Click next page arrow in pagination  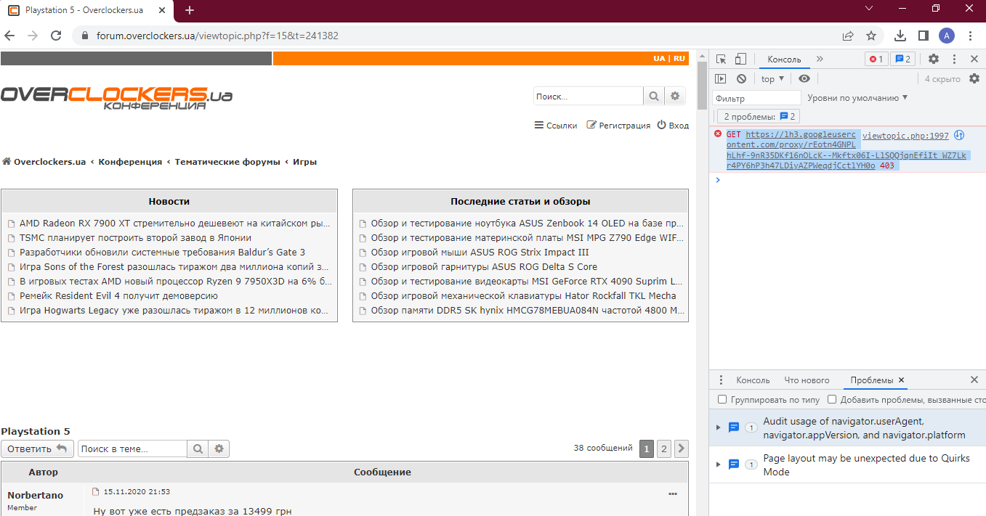tap(682, 449)
